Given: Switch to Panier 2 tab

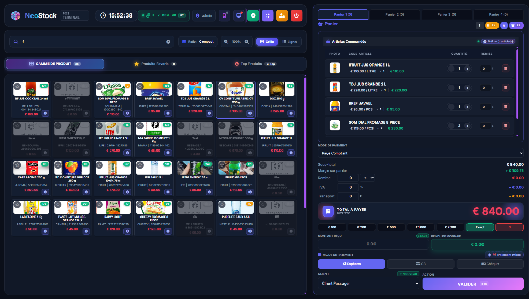Looking at the screenshot, I should tap(395, 14).
